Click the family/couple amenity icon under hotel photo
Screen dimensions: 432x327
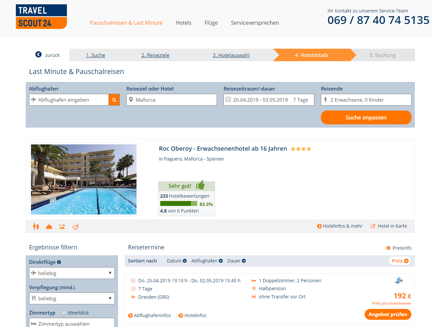(36, 226)
